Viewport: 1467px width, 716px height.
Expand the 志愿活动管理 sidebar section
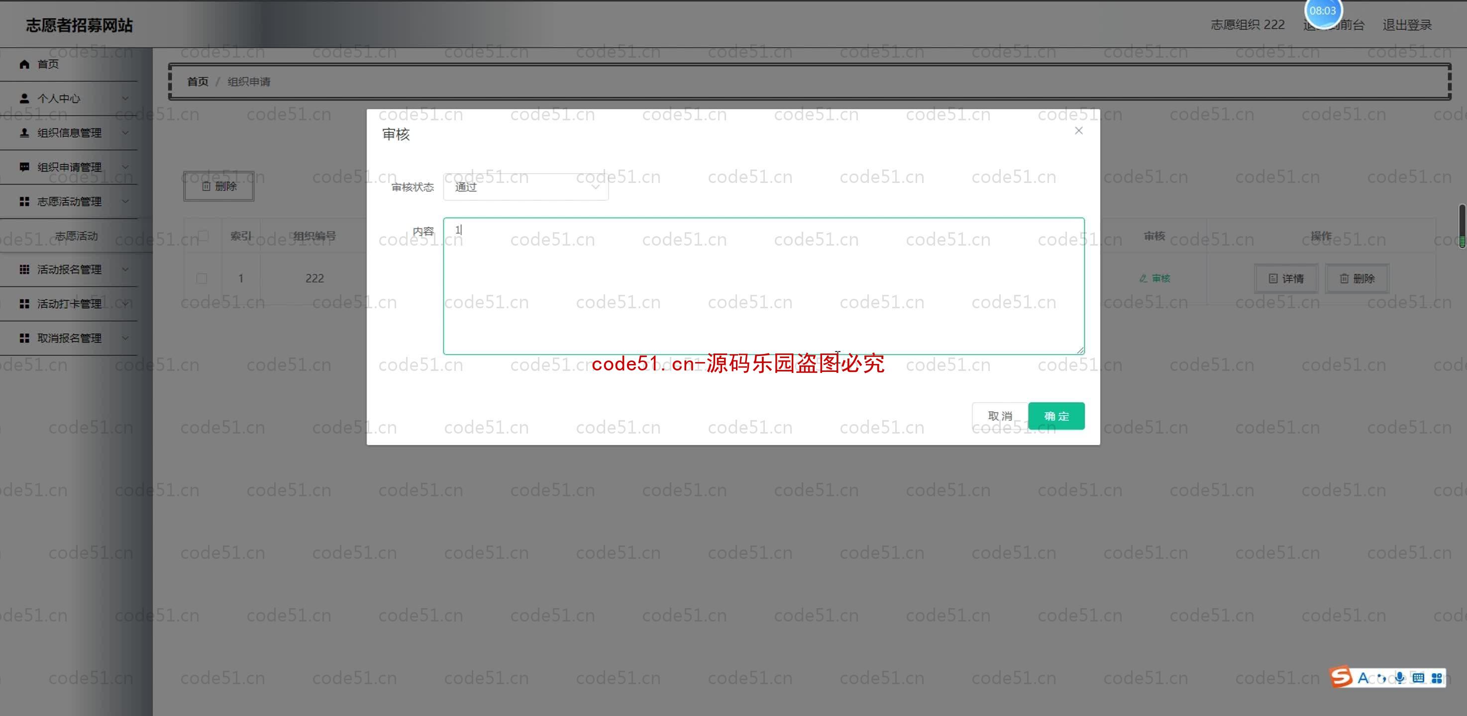[x=70, y=201]
